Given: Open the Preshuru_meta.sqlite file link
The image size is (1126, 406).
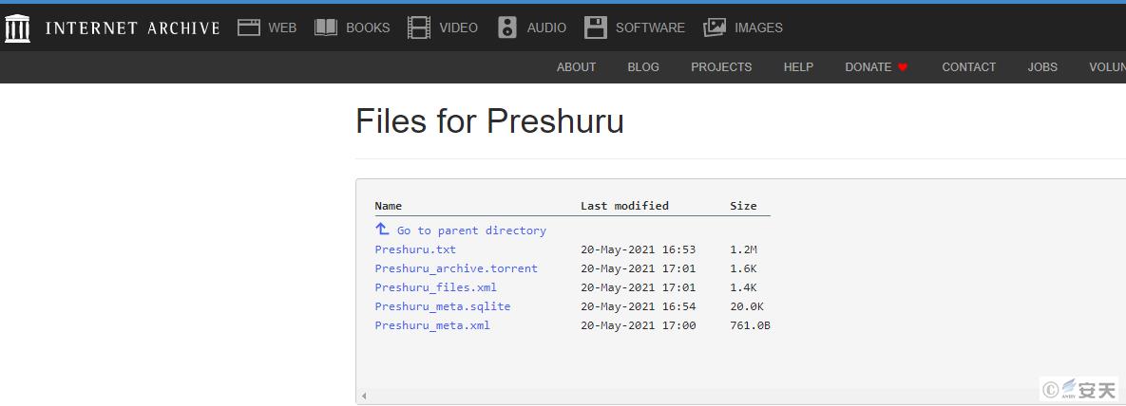Looking at the screenshot, I should click(442, 306).
